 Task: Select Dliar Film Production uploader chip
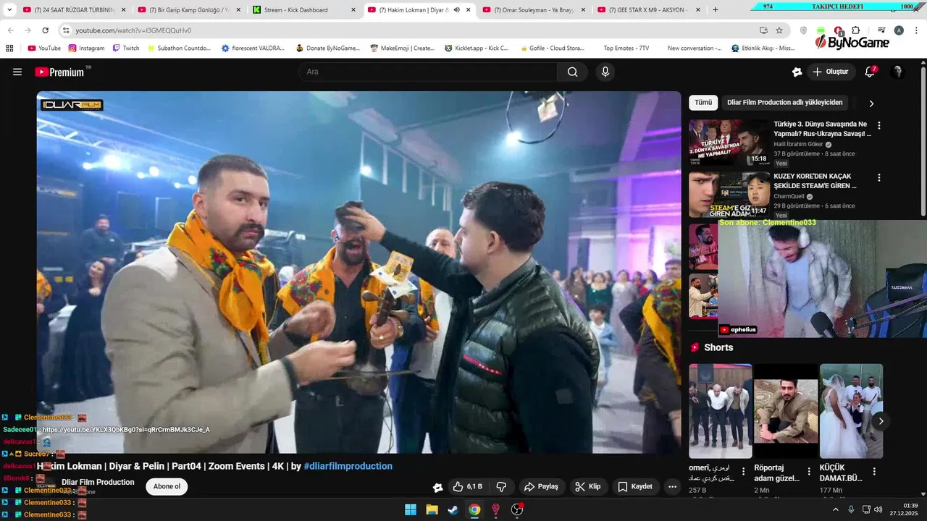[x=785, y=103]
